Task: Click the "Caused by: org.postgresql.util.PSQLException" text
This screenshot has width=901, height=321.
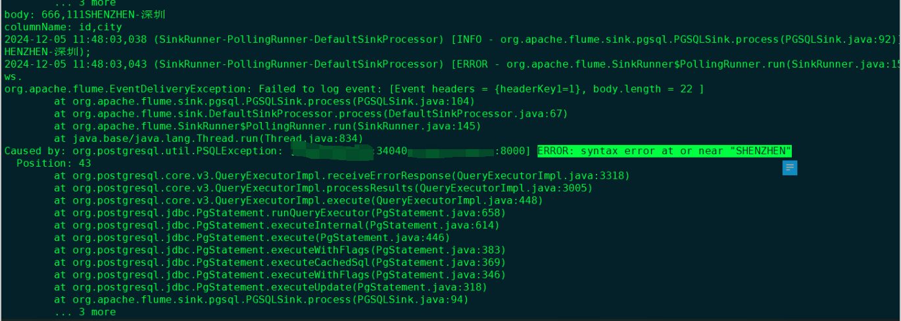Action: click(143, 151)
